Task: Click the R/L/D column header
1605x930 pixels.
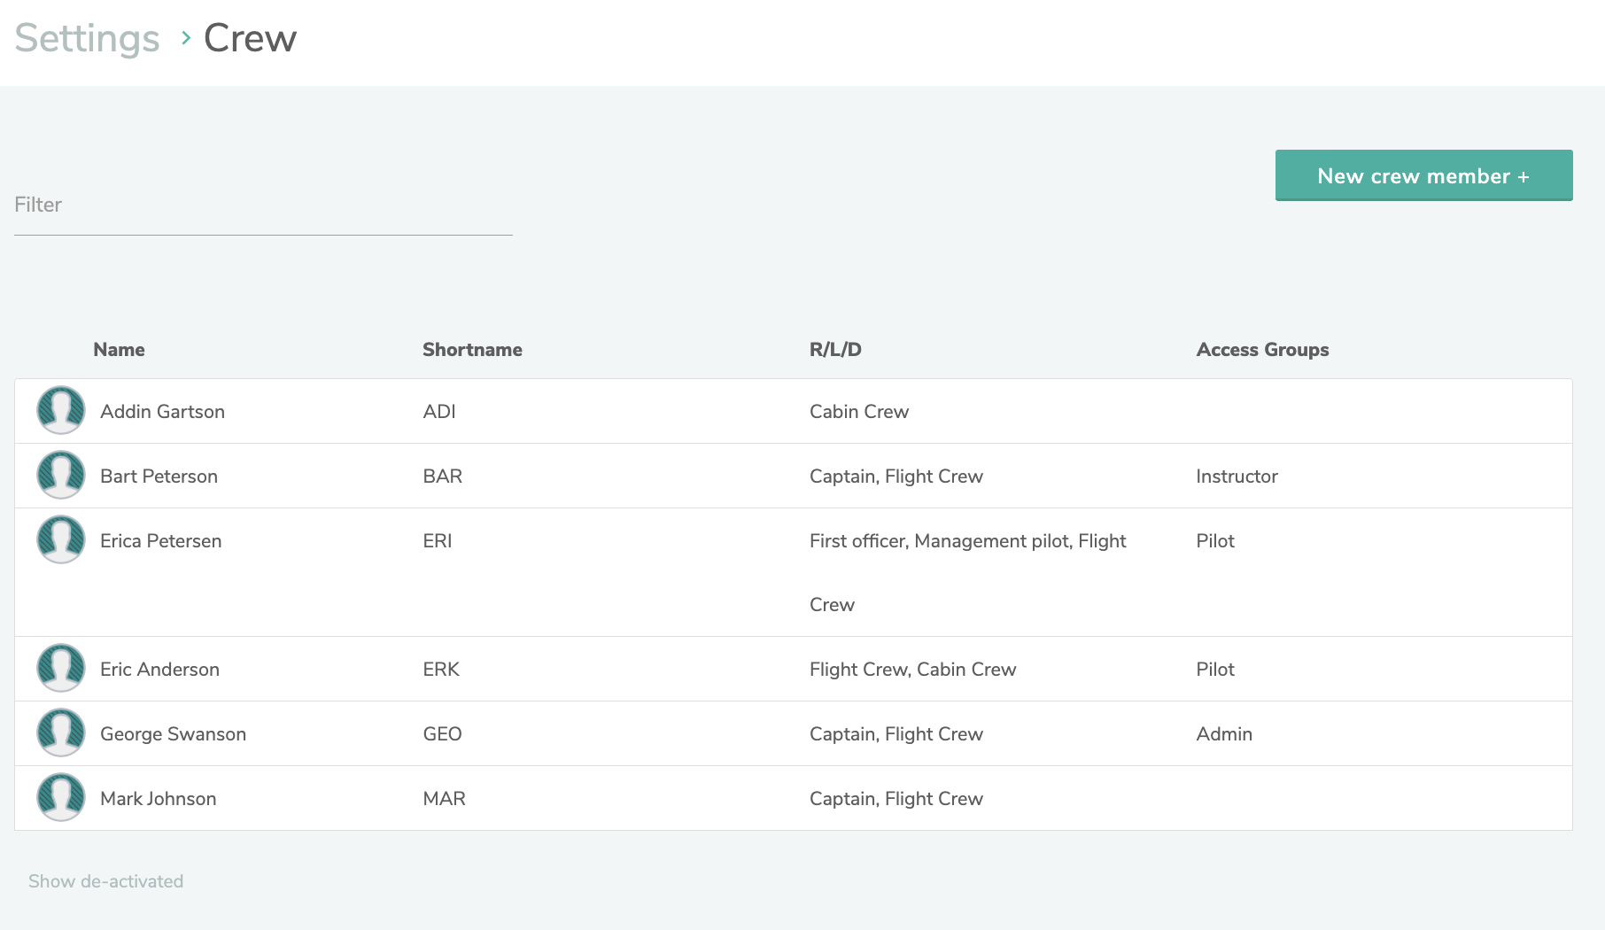Action: pos(834,350)
